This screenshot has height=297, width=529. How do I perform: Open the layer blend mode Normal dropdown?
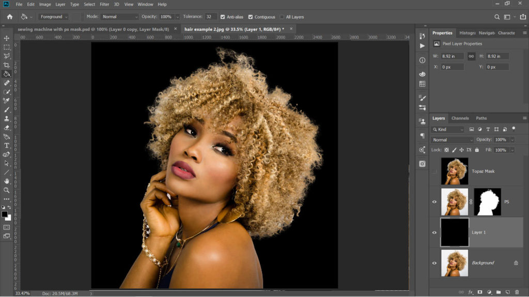452,140
